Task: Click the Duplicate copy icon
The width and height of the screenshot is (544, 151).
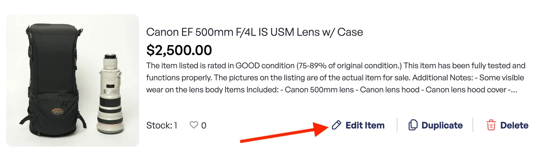Action: (413, 125)
